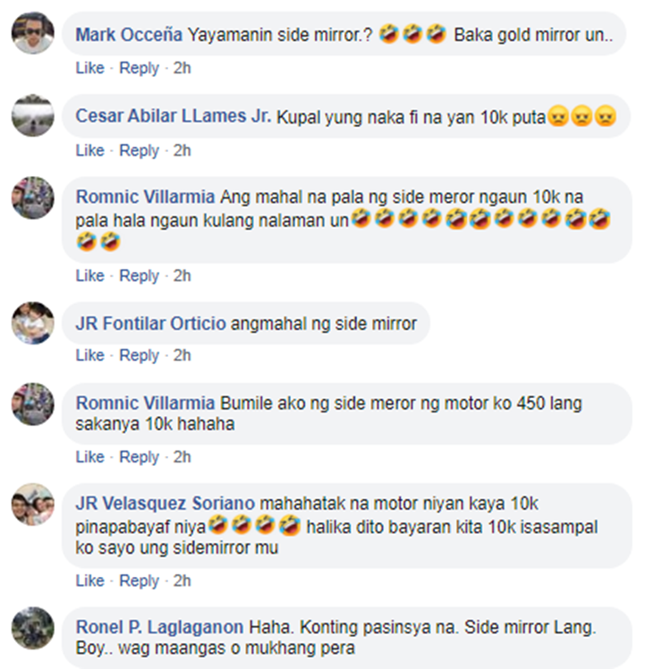Open Mark Occeña's profile picture
Screen dimensions: 671x669
coord(33,33)
